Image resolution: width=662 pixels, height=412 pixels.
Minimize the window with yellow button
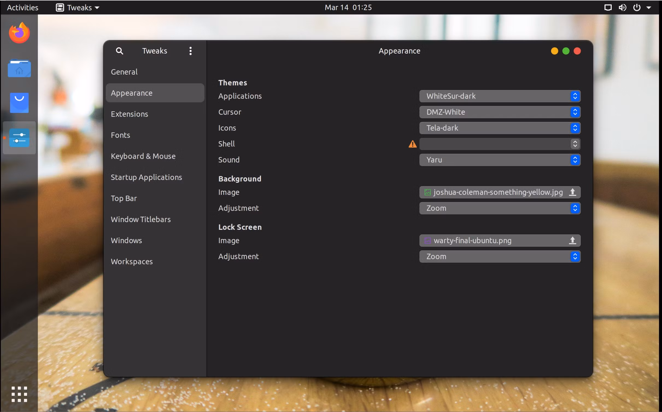coord(554,51)
